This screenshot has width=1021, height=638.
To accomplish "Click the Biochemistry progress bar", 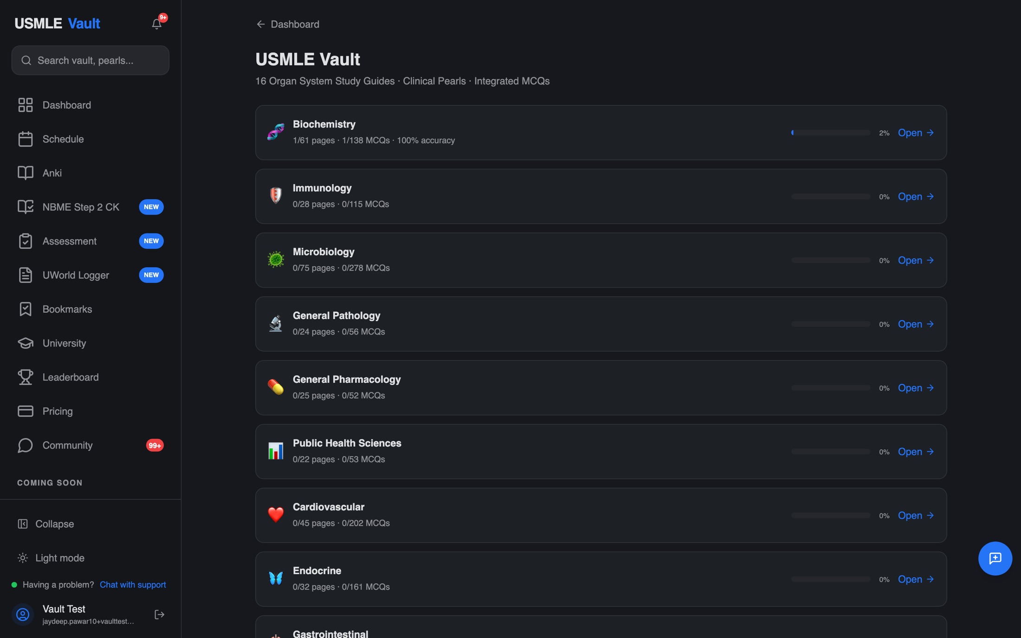I will (x=831, y=133).
